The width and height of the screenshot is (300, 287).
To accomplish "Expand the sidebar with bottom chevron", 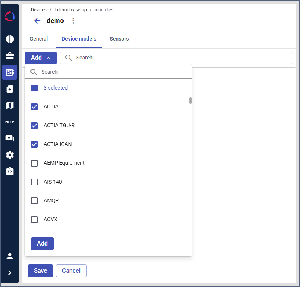I will pos(10,273).
